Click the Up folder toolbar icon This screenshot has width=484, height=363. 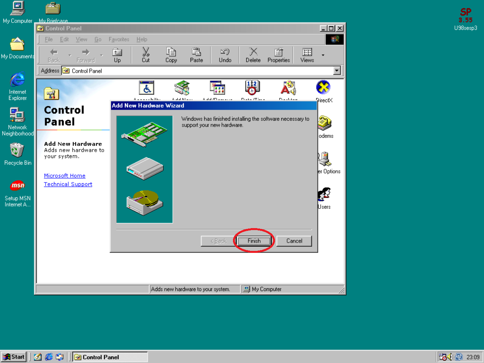(x=117, y=55)
